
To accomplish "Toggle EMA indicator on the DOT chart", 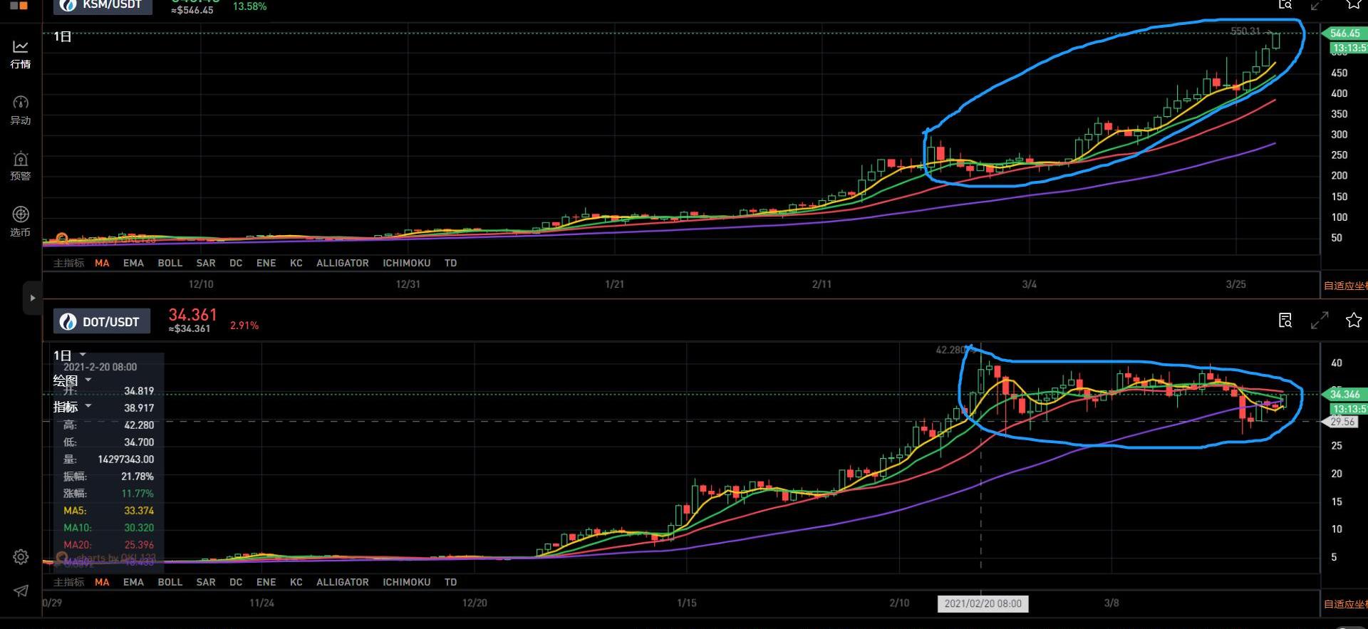I will click(133, 582).
